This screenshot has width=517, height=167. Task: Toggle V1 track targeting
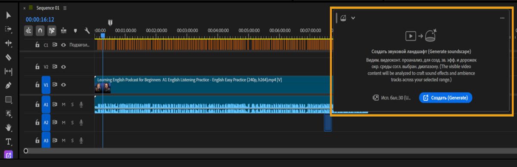pos(46,85)
